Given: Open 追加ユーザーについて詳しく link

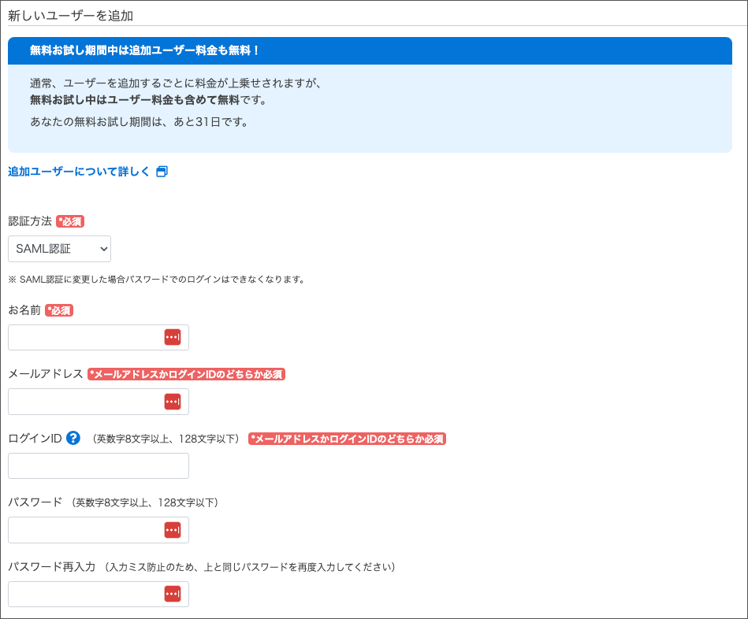Looking at the screenshot, I should coord(79,172).
